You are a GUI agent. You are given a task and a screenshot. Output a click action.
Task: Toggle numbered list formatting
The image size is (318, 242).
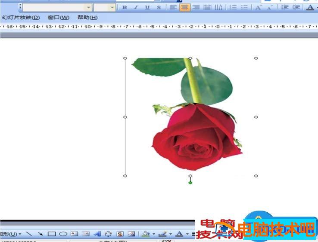point(233,7)
